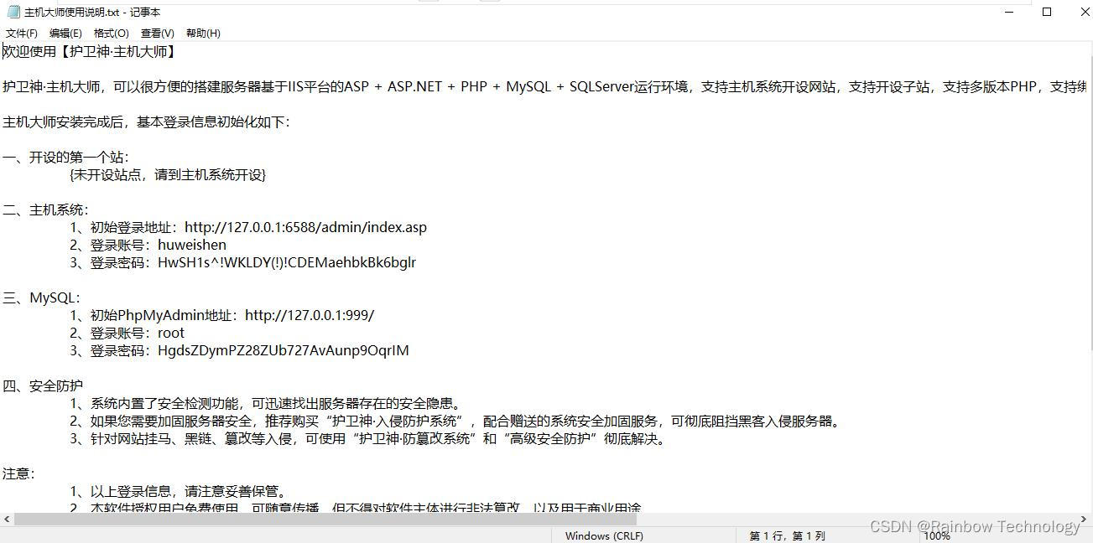Click the line mentioning 护卫神·入侵防护系统
The image size is (1093, 543).
coord(455,421)
